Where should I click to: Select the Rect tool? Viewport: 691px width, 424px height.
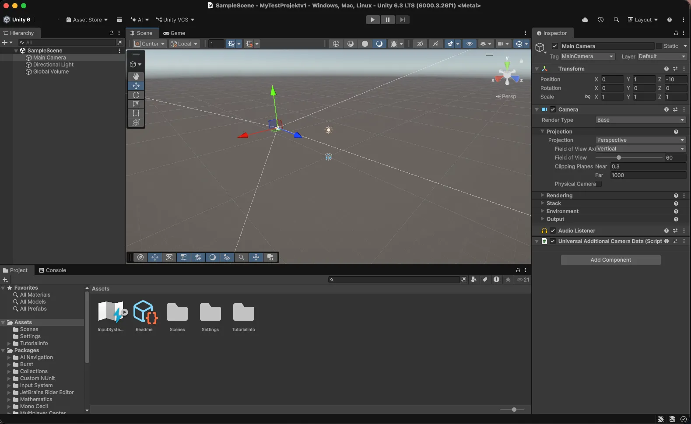tap(136, 113)
